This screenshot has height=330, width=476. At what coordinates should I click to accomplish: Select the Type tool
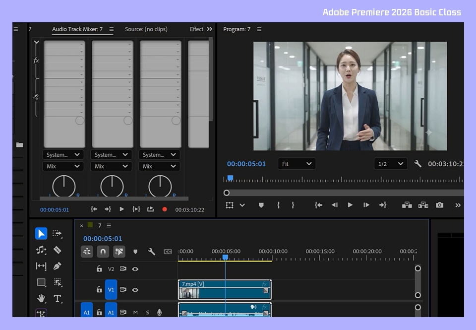click(58, 298)
